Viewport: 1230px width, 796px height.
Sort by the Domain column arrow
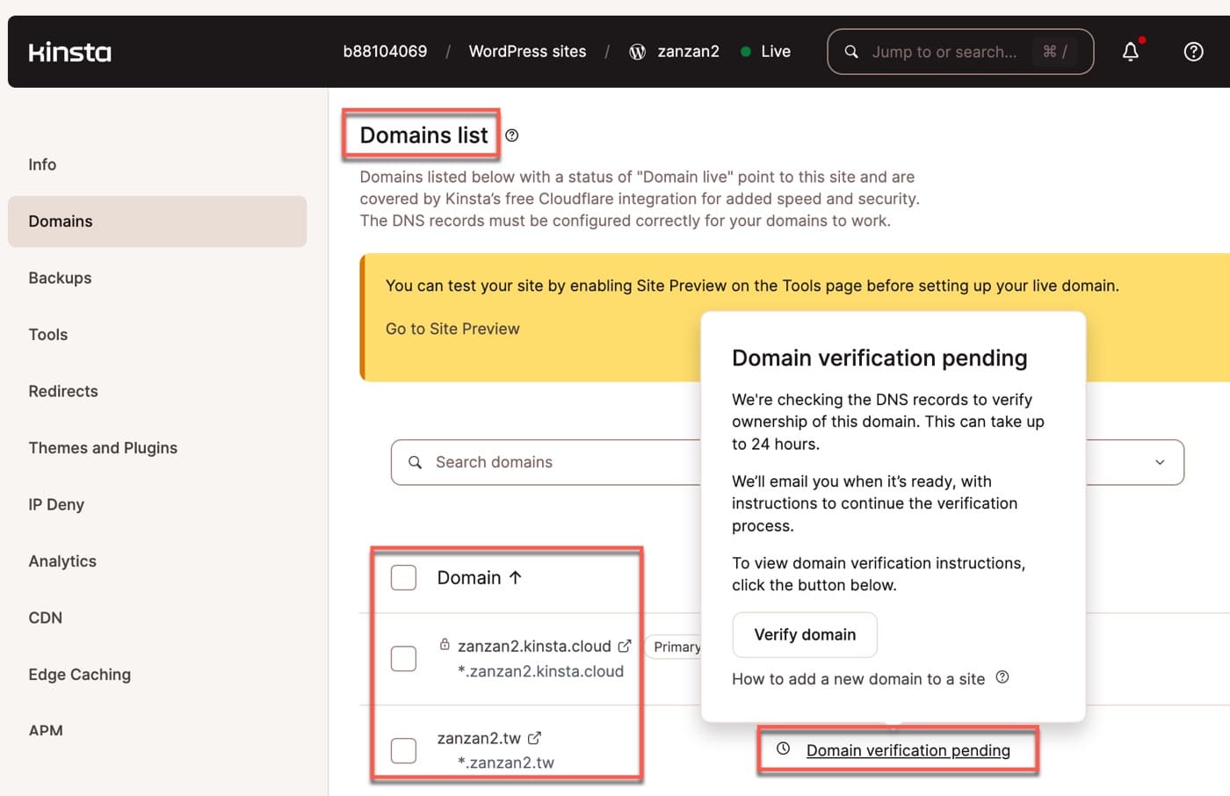516,577
